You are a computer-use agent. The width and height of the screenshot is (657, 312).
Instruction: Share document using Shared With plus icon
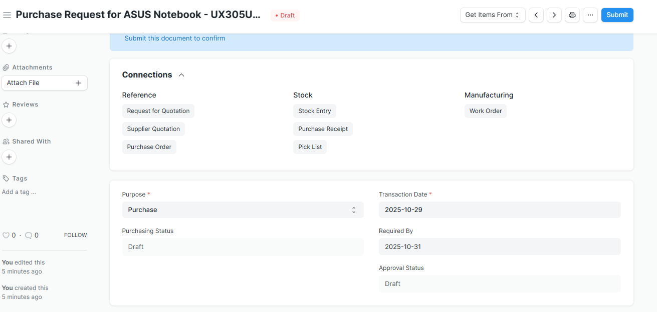point(9,157)
